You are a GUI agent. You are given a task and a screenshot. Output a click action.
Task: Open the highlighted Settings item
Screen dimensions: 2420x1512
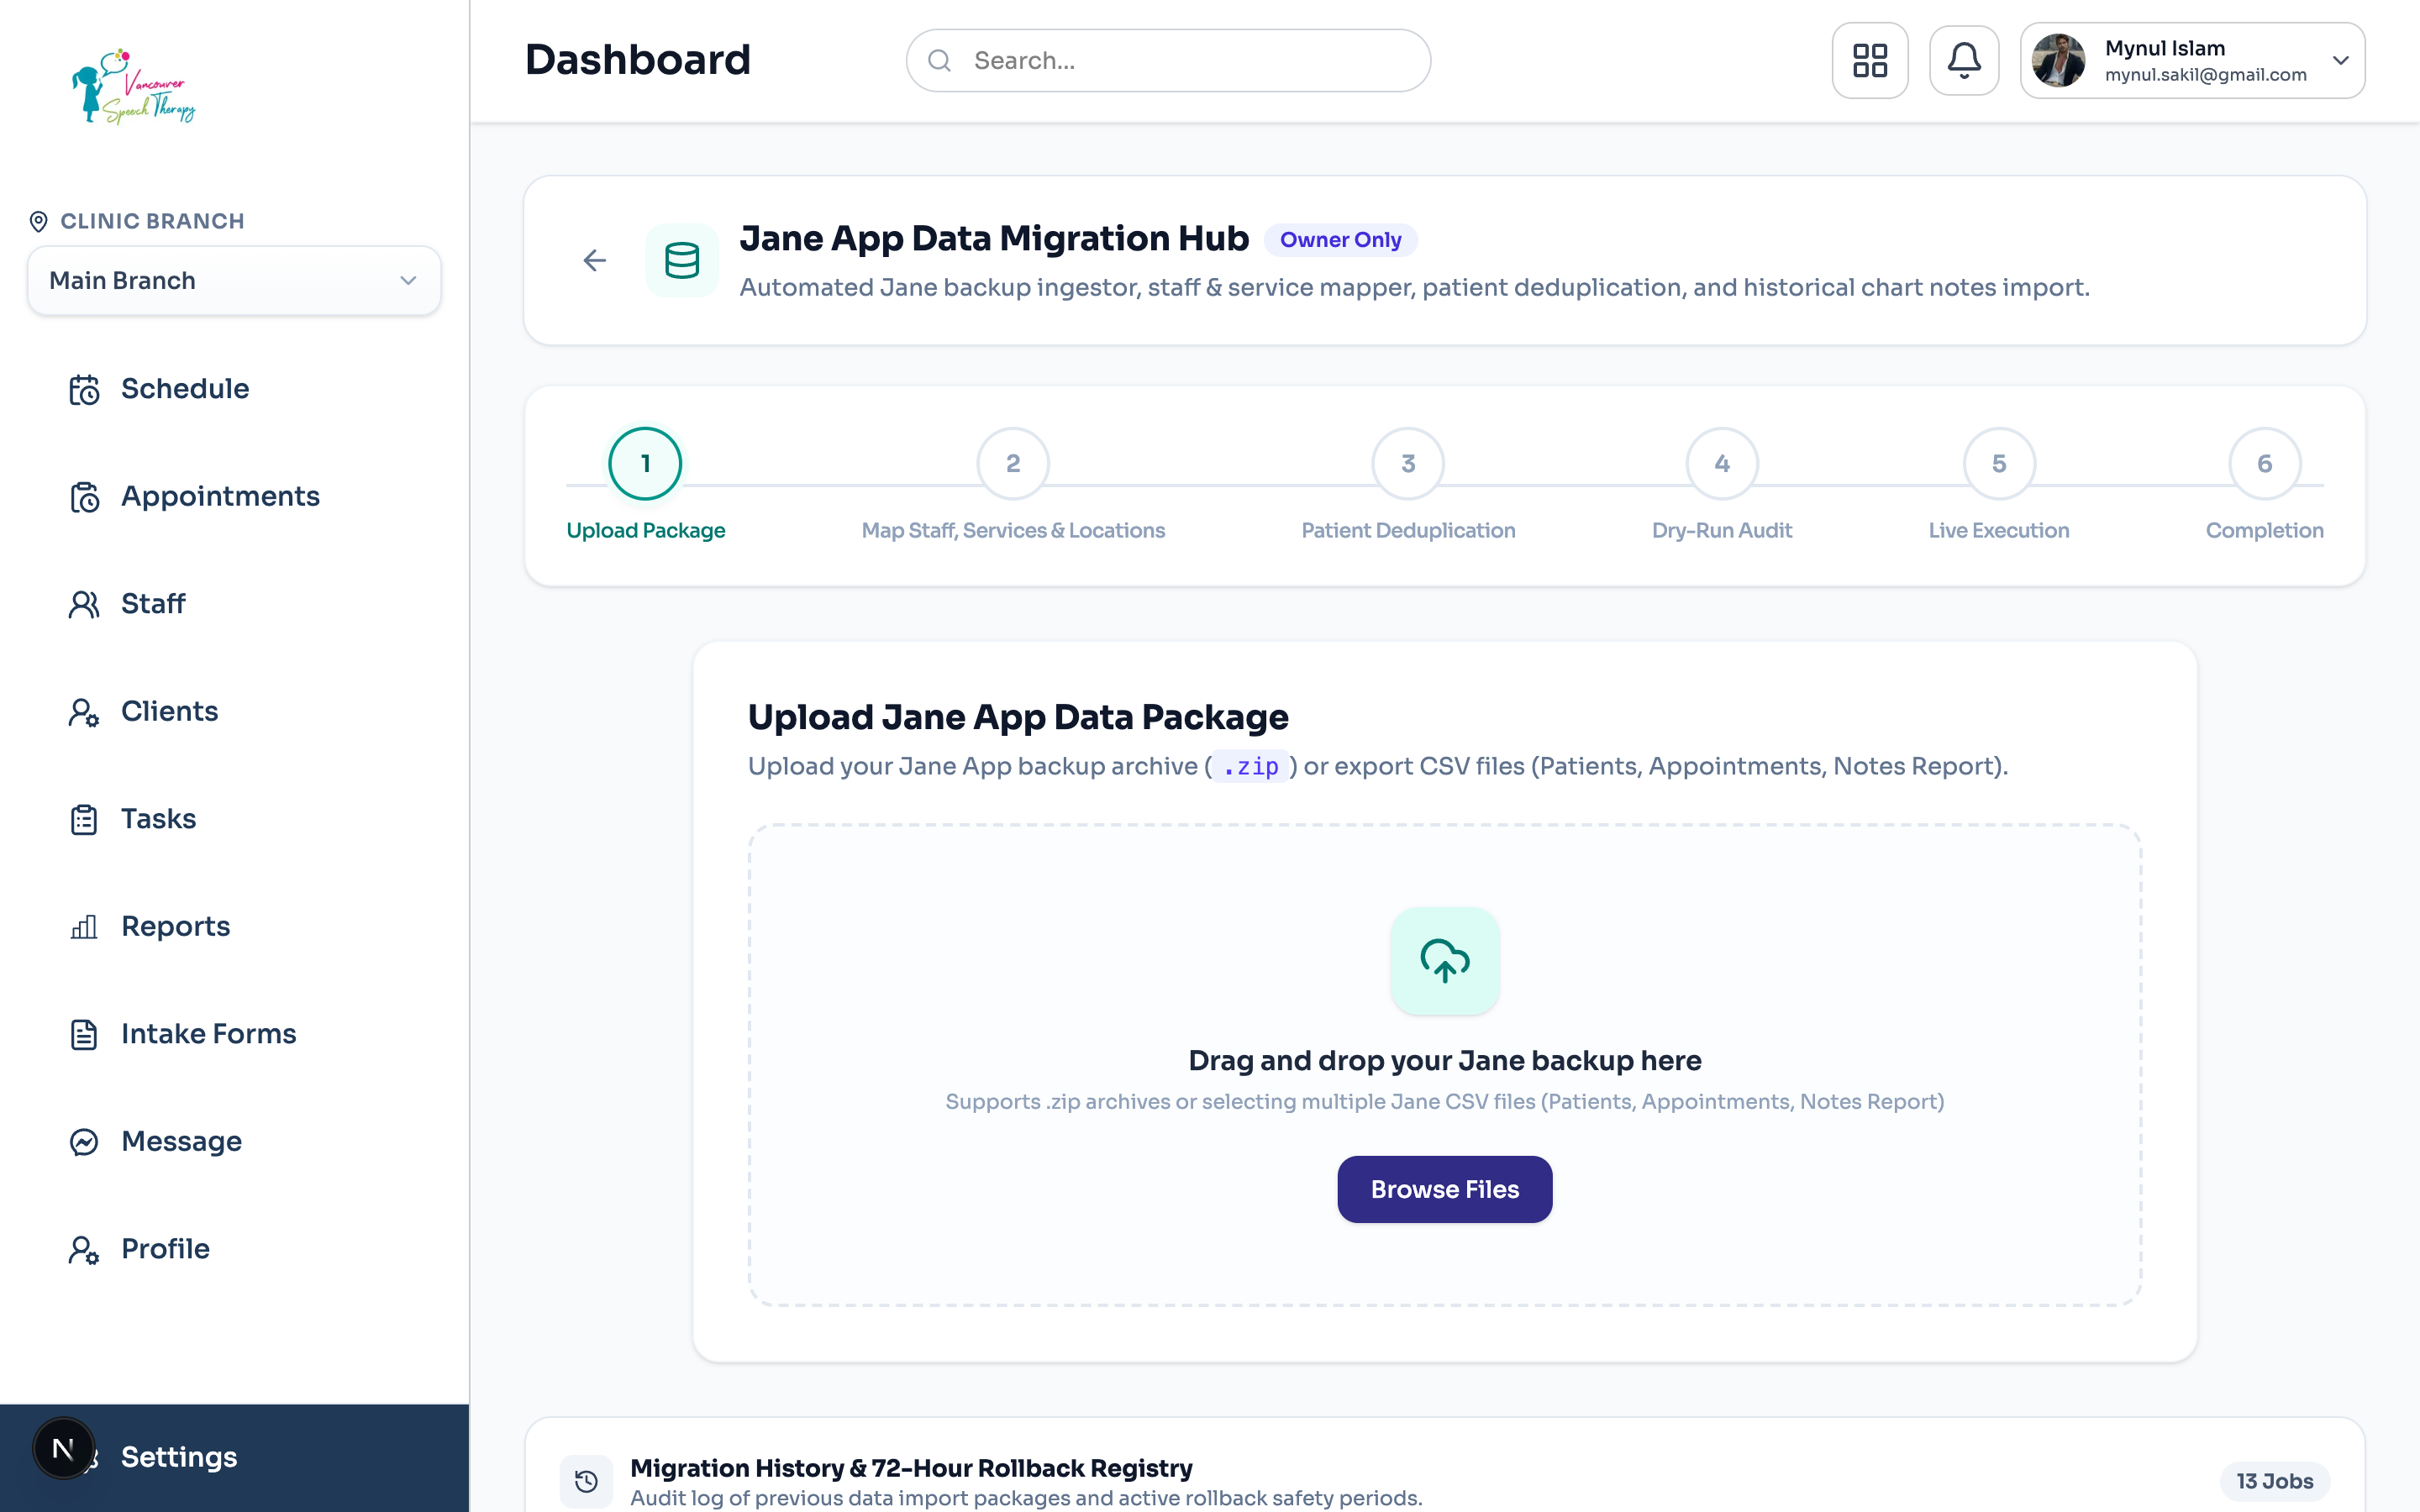coord(234,1457)
